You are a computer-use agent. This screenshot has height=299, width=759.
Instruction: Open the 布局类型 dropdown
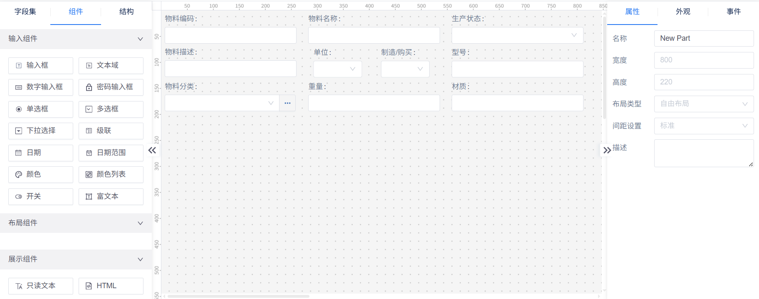[704, 104]
